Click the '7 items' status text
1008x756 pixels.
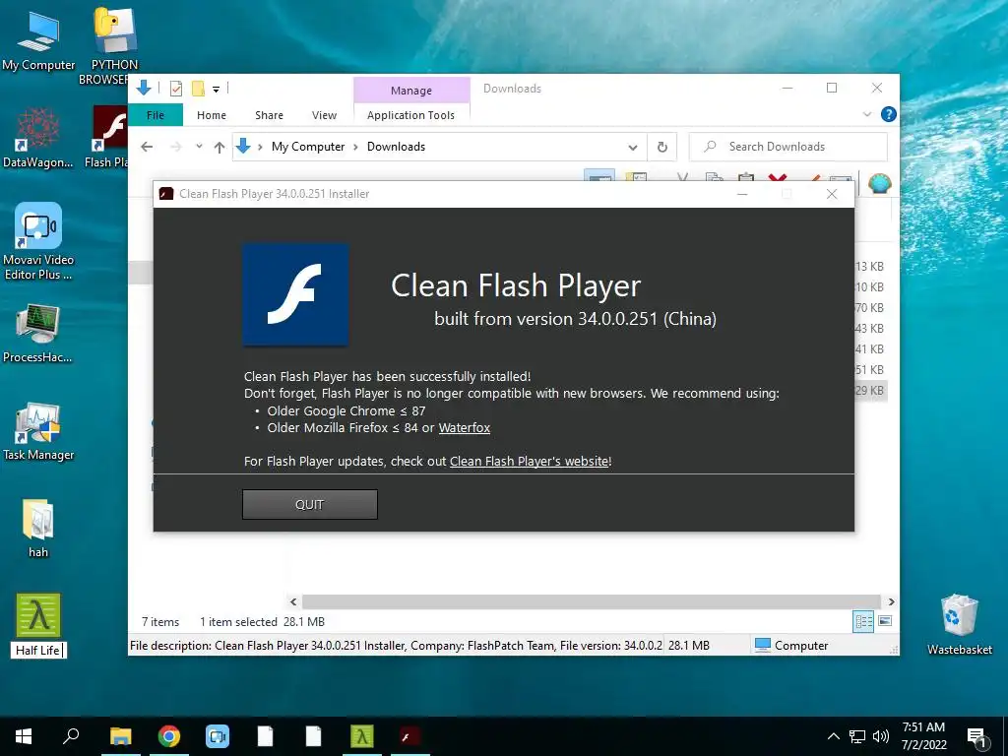coord(160,622)
